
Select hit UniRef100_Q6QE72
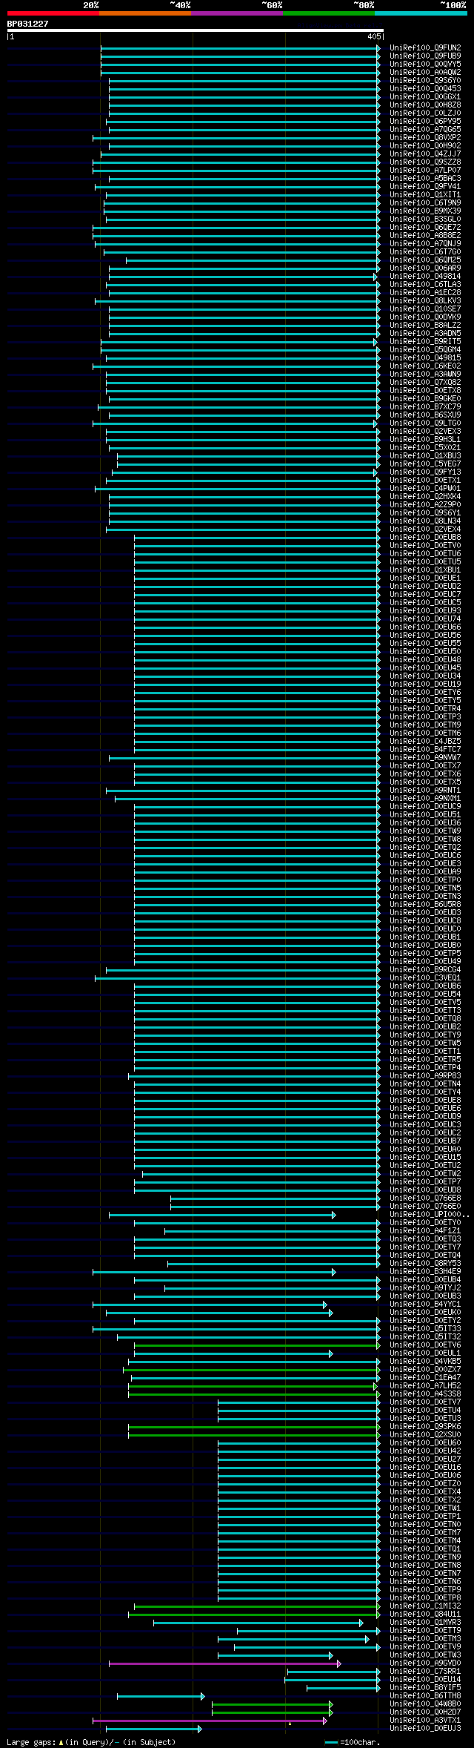(425, 228)
